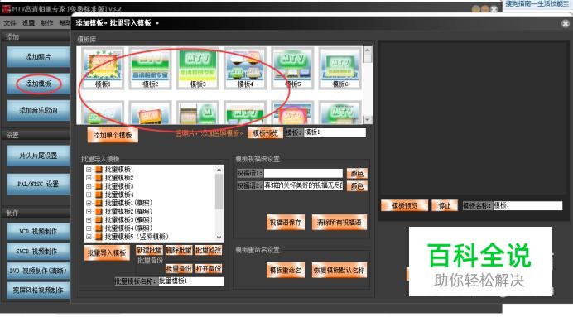Click the 批量备份 button
Viewport: 573px width, 317px height.
(179, 269)
